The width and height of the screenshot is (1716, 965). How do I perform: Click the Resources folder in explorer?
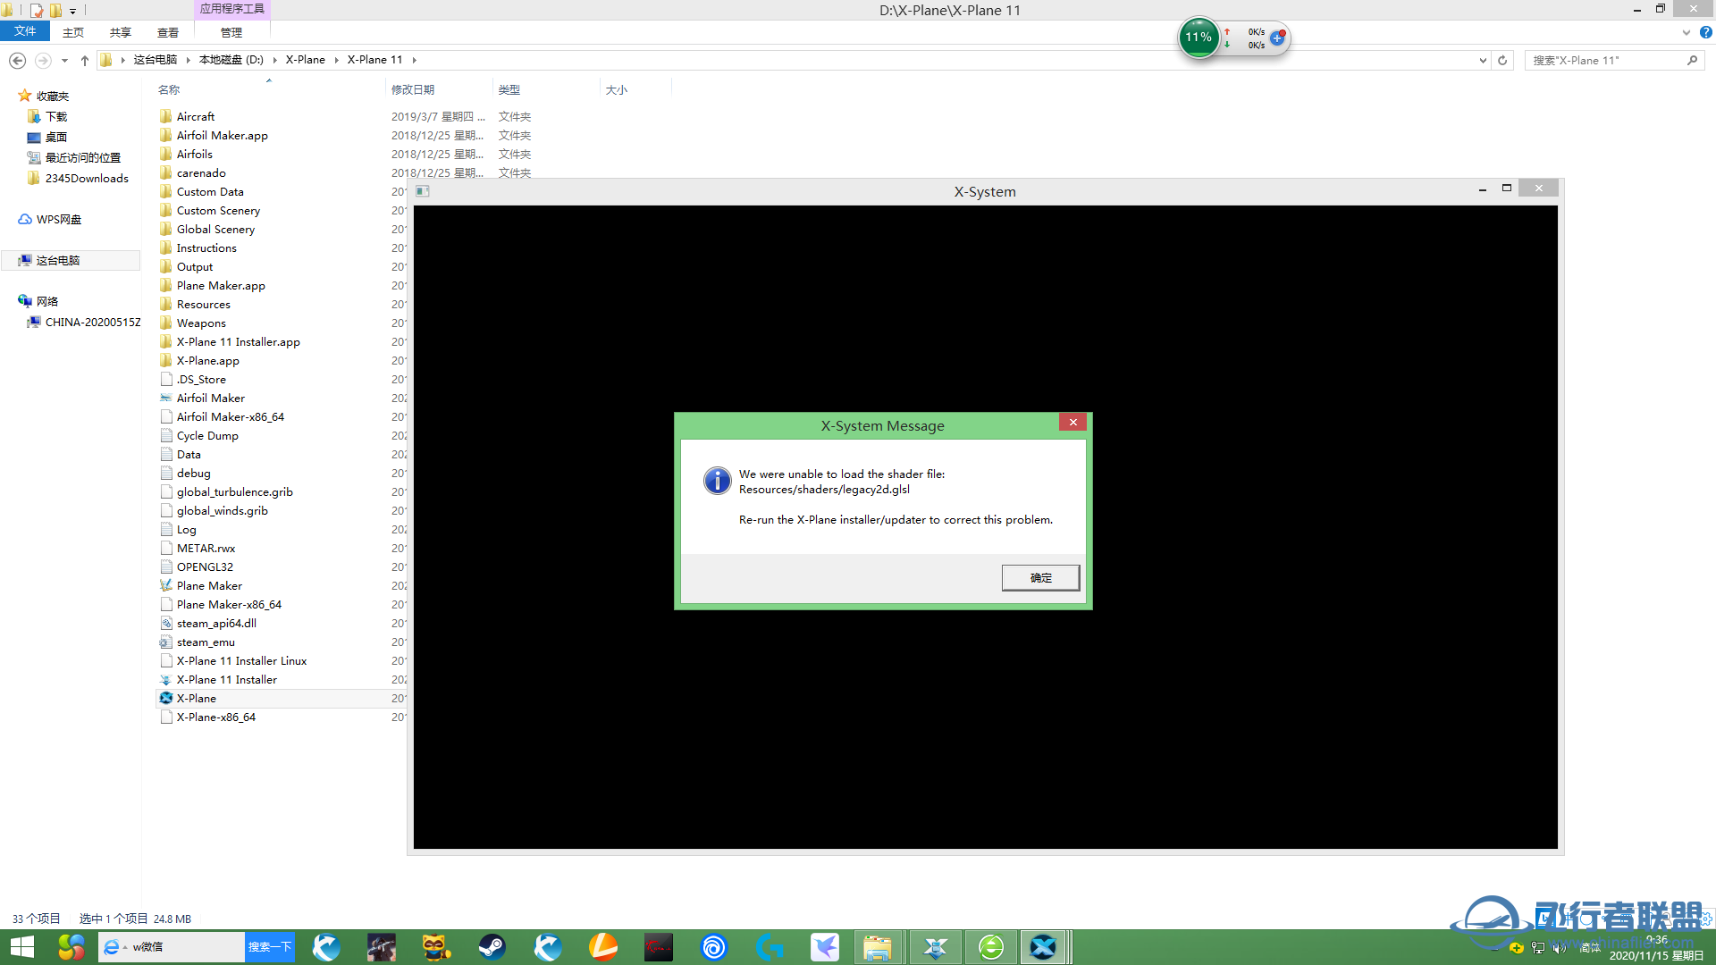[203, 304]
